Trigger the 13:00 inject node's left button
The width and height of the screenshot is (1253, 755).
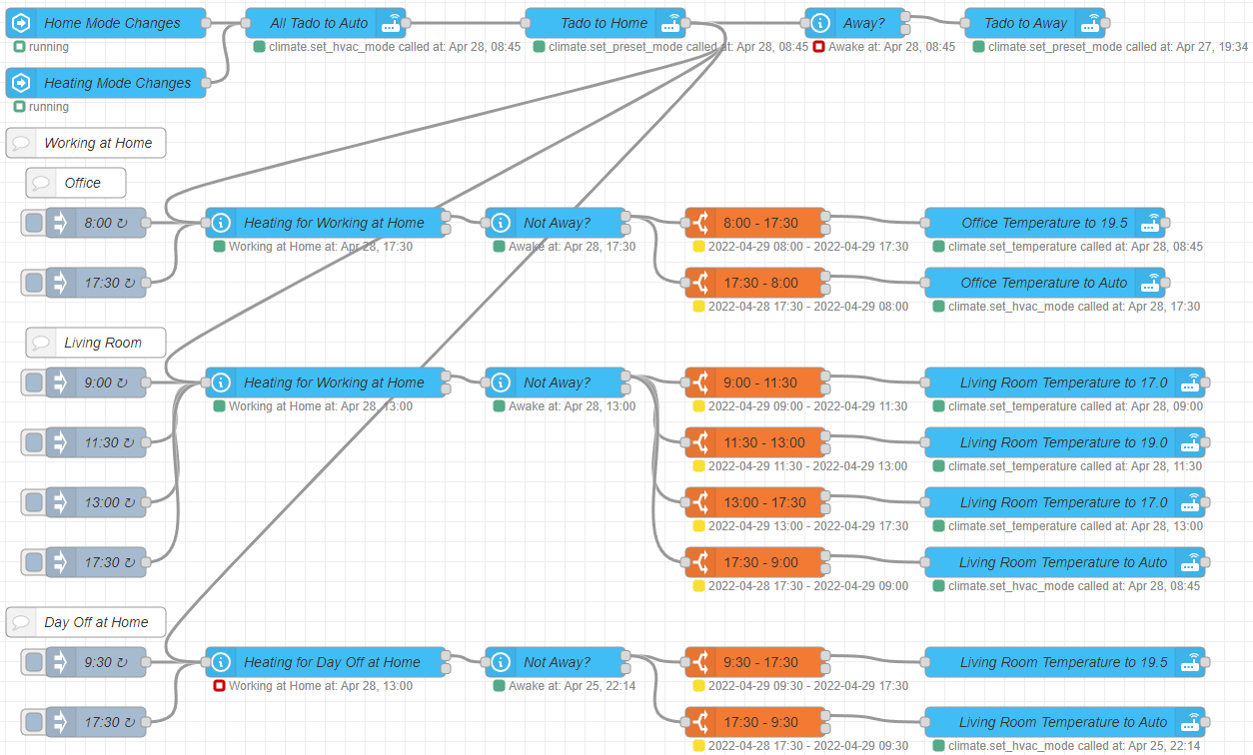pyautogui.click(x=33, y=502)
